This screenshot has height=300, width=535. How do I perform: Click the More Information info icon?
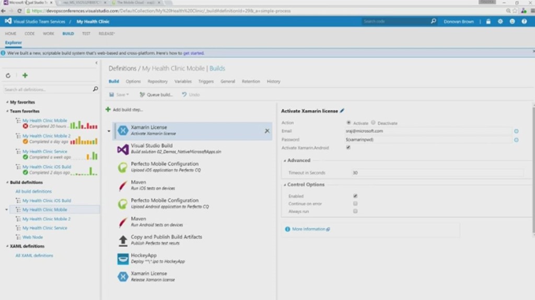[287, 229]
